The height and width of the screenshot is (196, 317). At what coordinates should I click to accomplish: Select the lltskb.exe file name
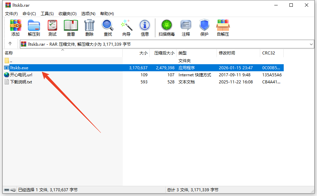19,68
